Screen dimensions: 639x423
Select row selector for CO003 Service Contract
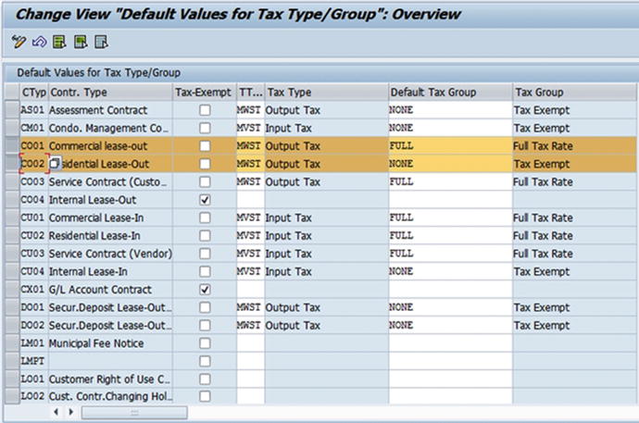click(x=10, y=182)
